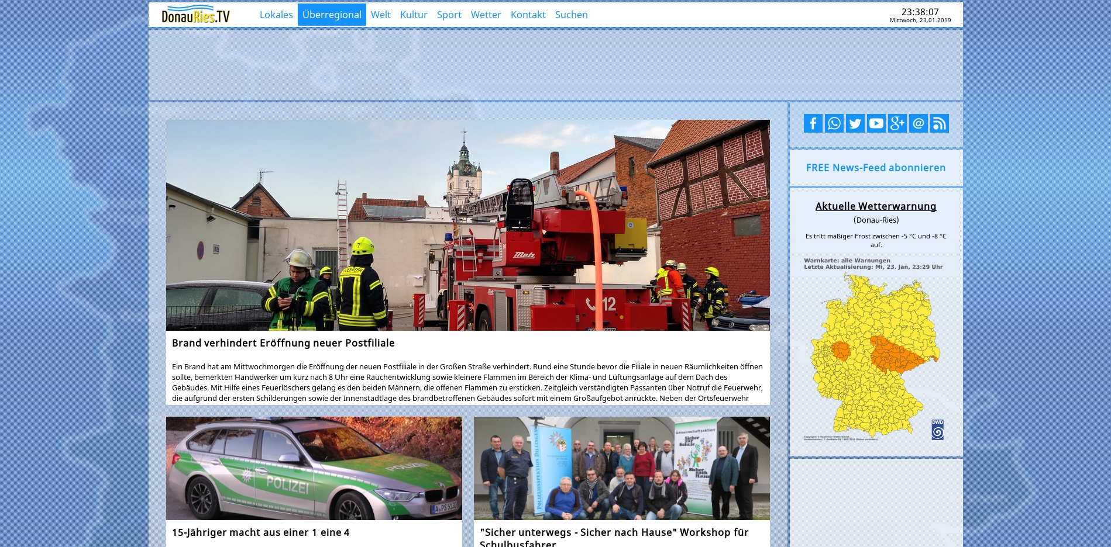
Task: Open the Aktuelle Wetterwarnung heading link
Action: (875, 206)
